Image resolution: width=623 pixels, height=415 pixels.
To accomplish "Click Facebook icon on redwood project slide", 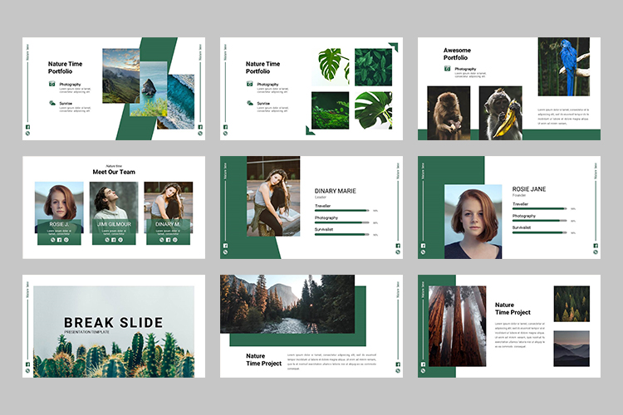I will (x=423, y=364).
